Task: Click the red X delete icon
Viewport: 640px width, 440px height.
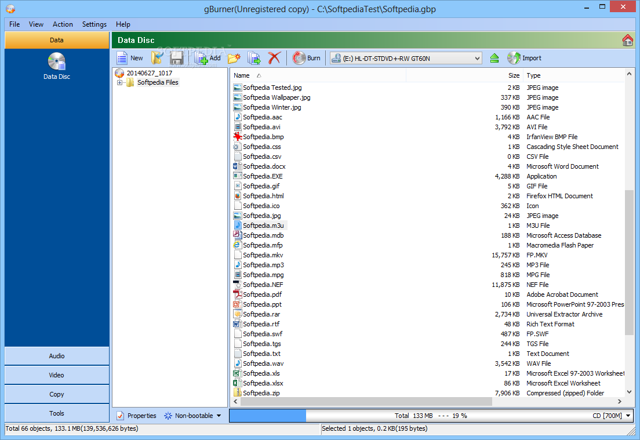Action: [x=274, y=58]
